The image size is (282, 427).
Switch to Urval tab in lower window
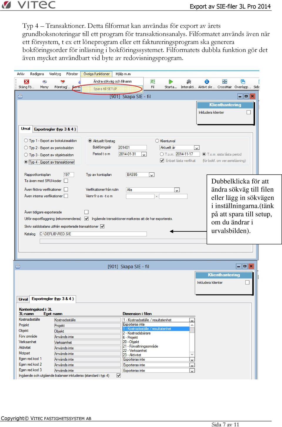point(23,299)
